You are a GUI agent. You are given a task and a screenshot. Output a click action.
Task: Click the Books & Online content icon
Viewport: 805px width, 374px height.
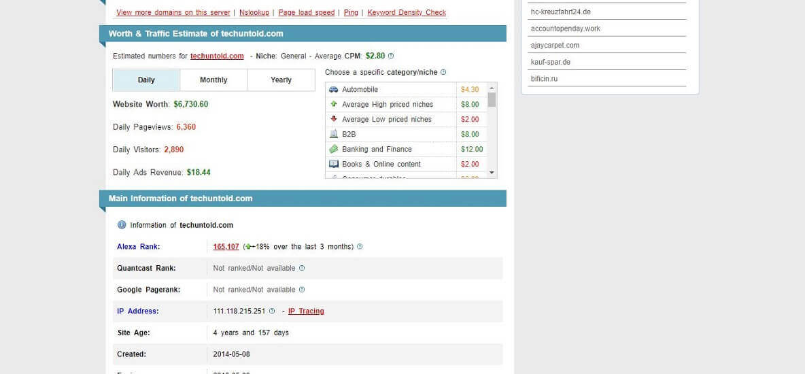click(x=333, y=165)
